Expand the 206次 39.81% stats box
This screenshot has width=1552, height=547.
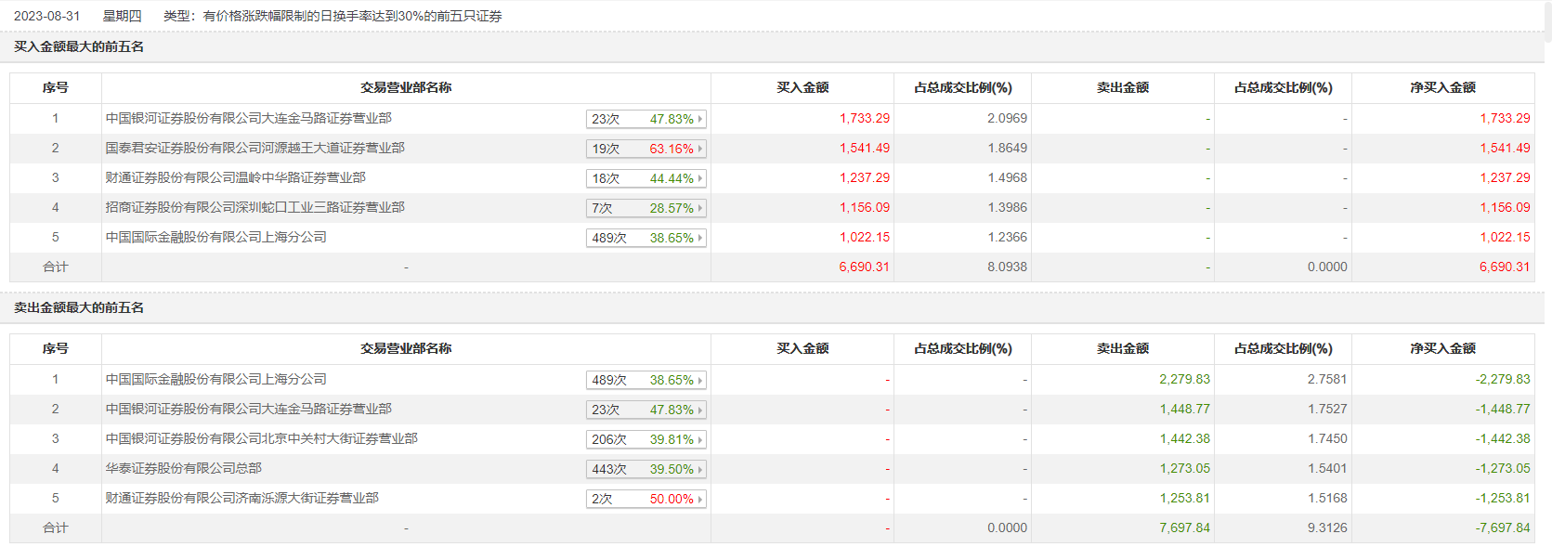(x=646, y=439)
